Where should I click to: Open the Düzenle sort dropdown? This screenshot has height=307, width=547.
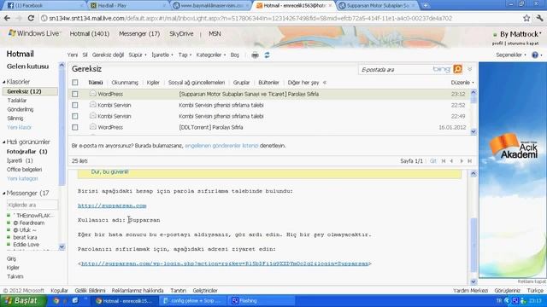(x=462, y=83)
